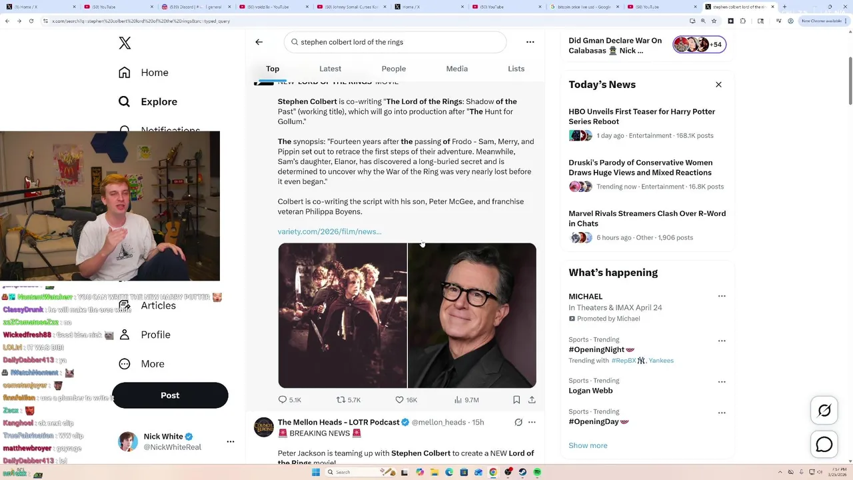This screenshot has width=853, height=480.
Task: Open options for #OpeningDay trend
Action: [x=722, y=413]
